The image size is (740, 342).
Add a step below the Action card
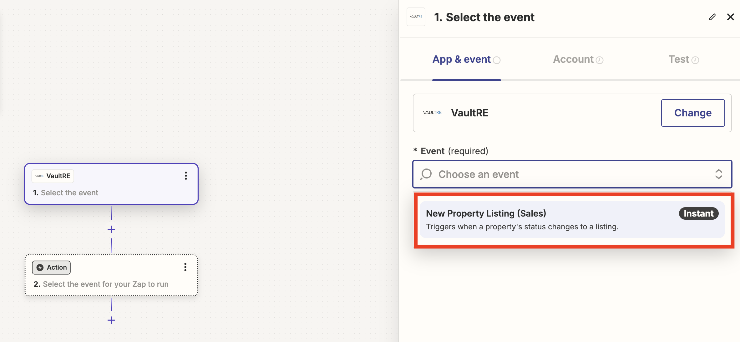click(x=111, y=320)
